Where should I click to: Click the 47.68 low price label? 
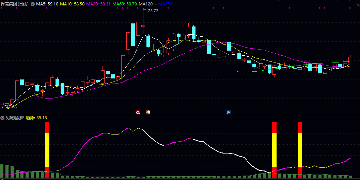(x=11, y=107)
